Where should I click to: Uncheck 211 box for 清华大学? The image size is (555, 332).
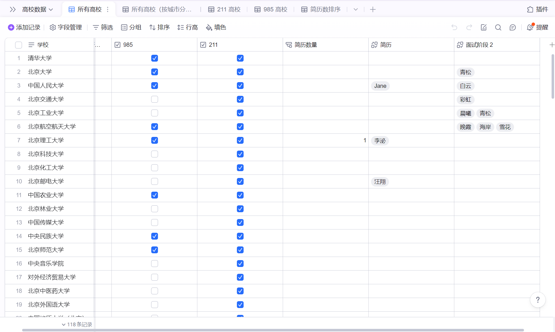(x=240, y=58)
